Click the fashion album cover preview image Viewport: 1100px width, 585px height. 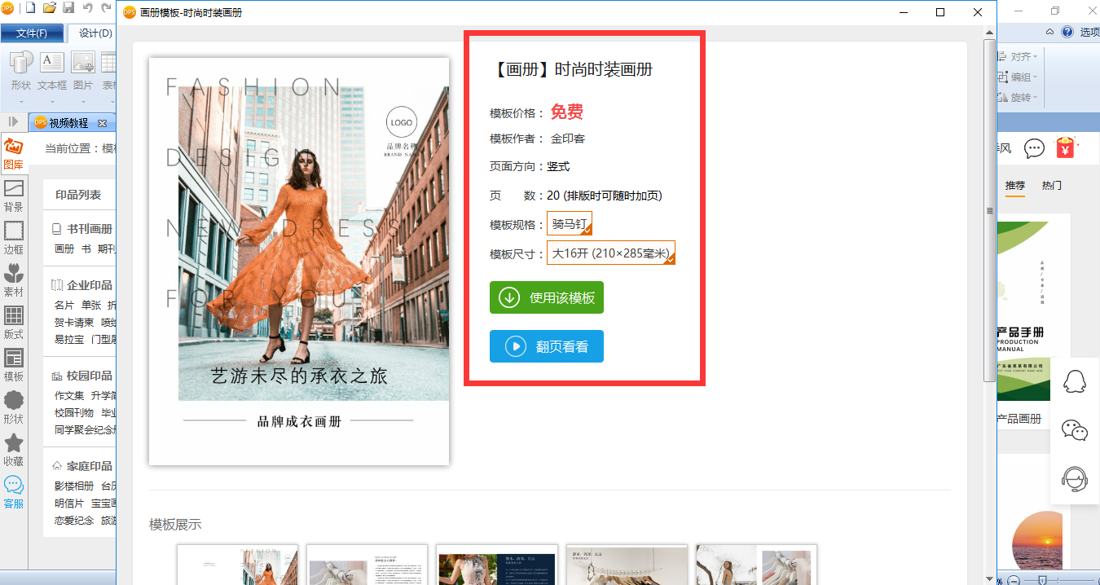pos(299,262)
